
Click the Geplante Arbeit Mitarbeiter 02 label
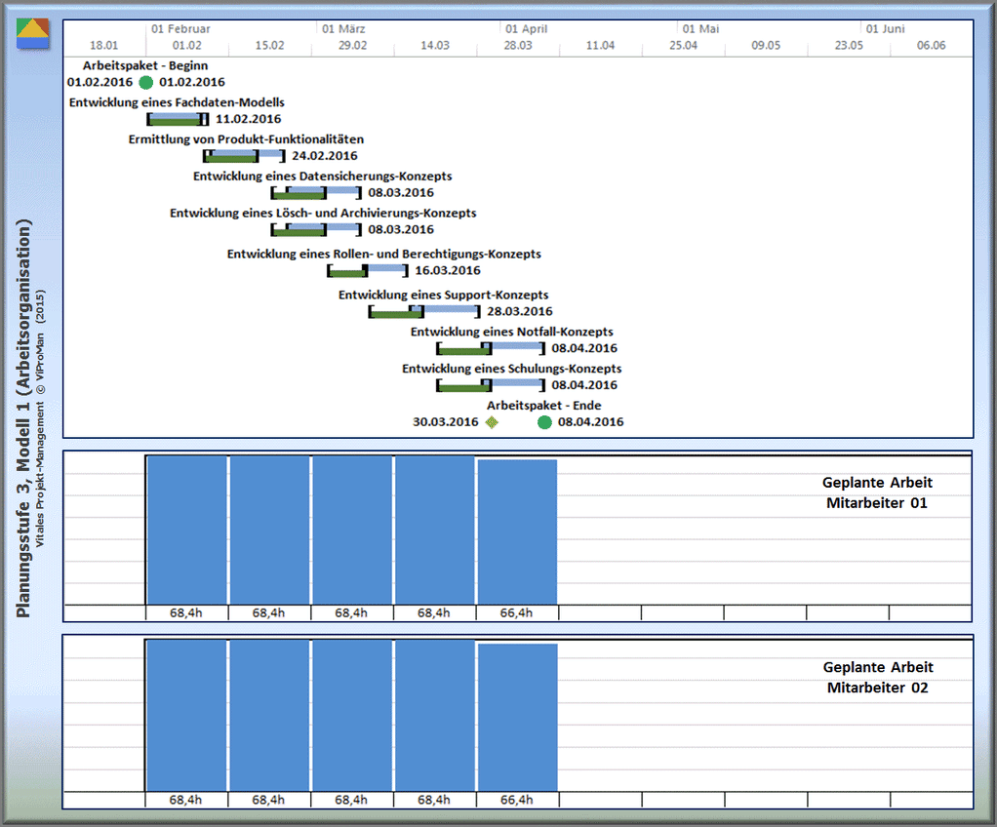point(878,678)
